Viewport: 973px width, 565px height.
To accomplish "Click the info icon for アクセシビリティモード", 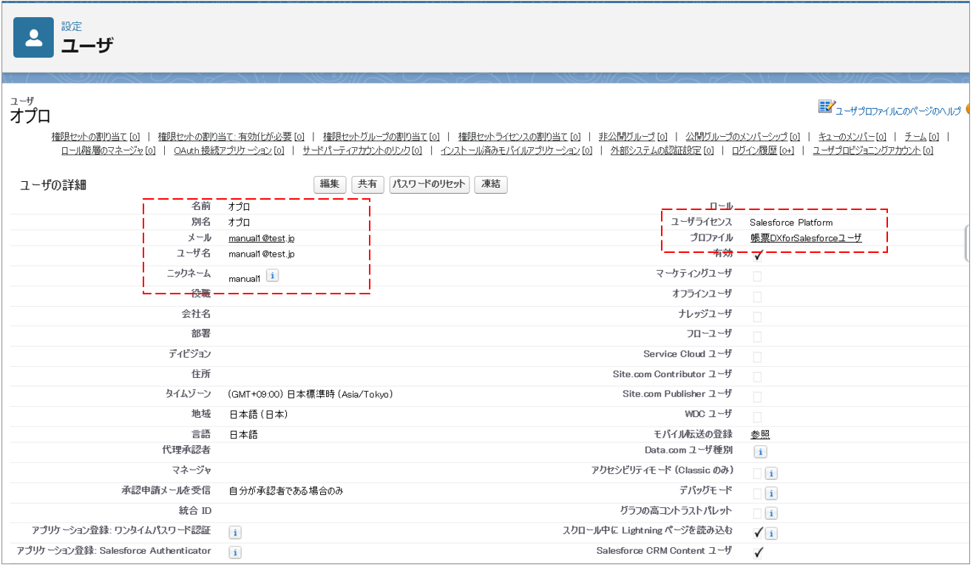I will coord(770,473).
